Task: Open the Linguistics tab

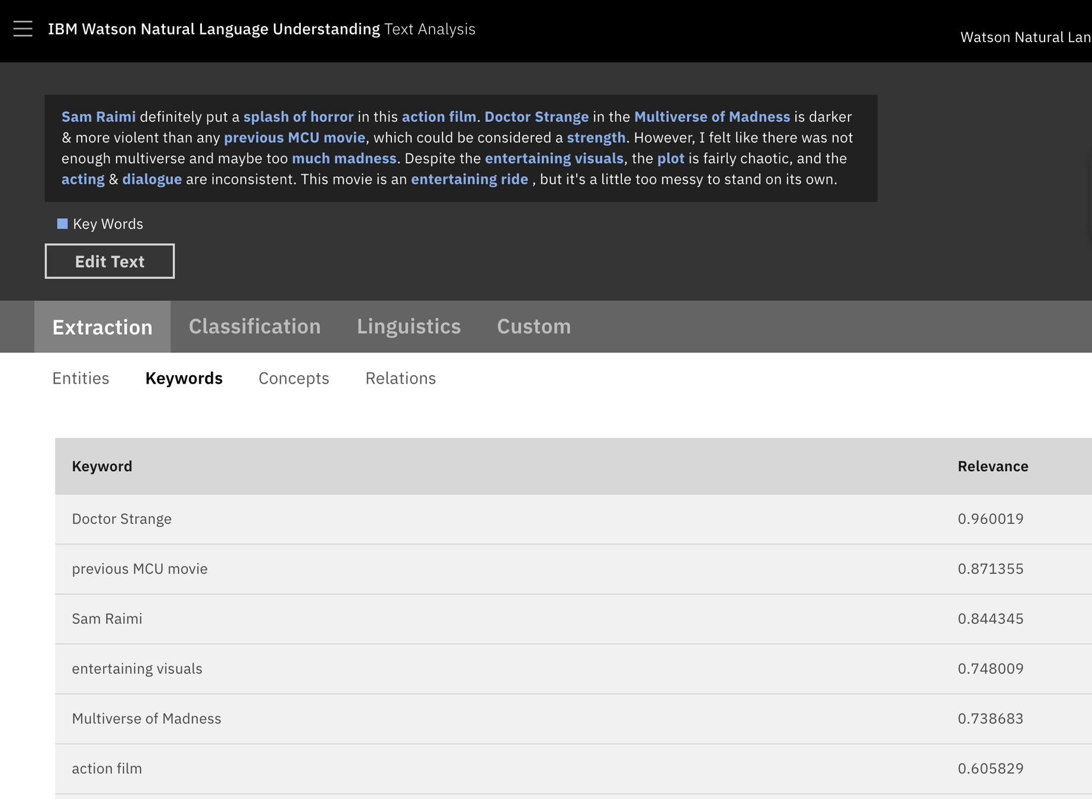Action: tap(409, 327)
